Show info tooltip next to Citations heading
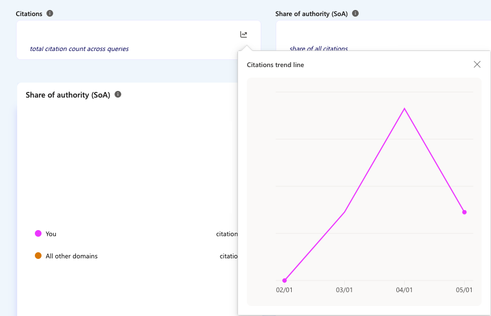The height and width of the screenshot is (316, 491). coord(50,13)
